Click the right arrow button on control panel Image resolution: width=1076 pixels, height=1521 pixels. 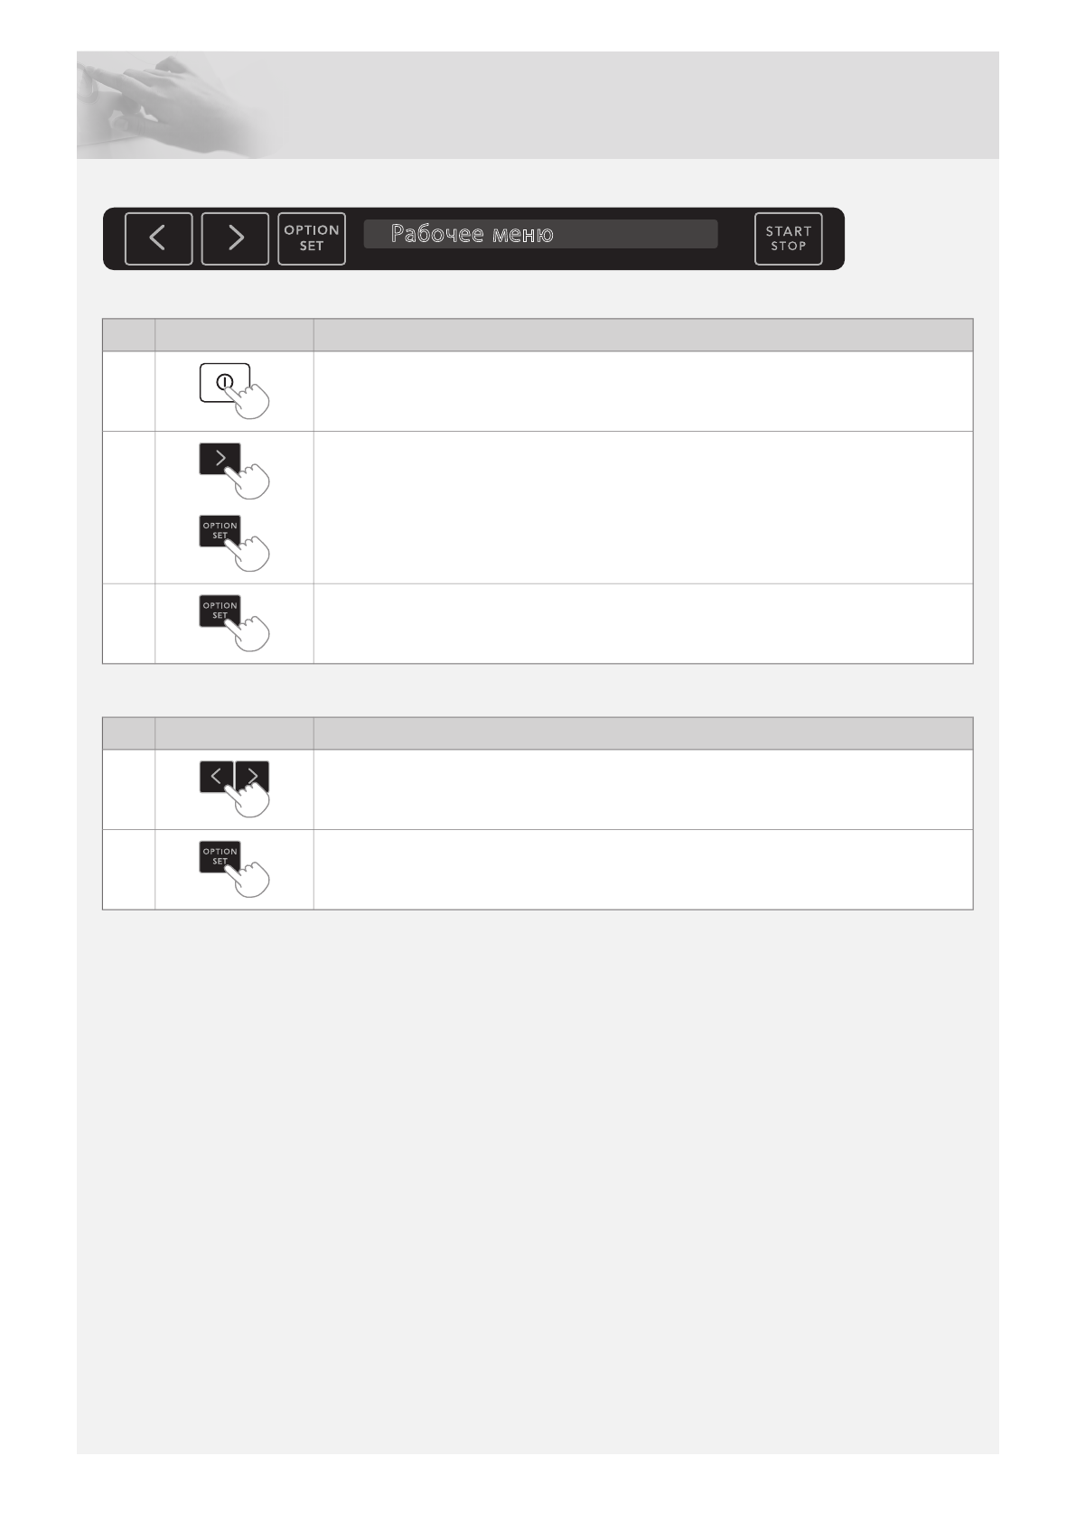coord(235,238)
